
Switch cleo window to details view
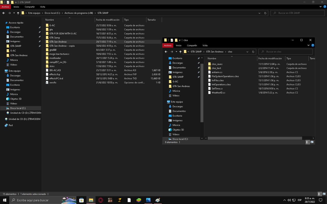click(x=308, y=142)
